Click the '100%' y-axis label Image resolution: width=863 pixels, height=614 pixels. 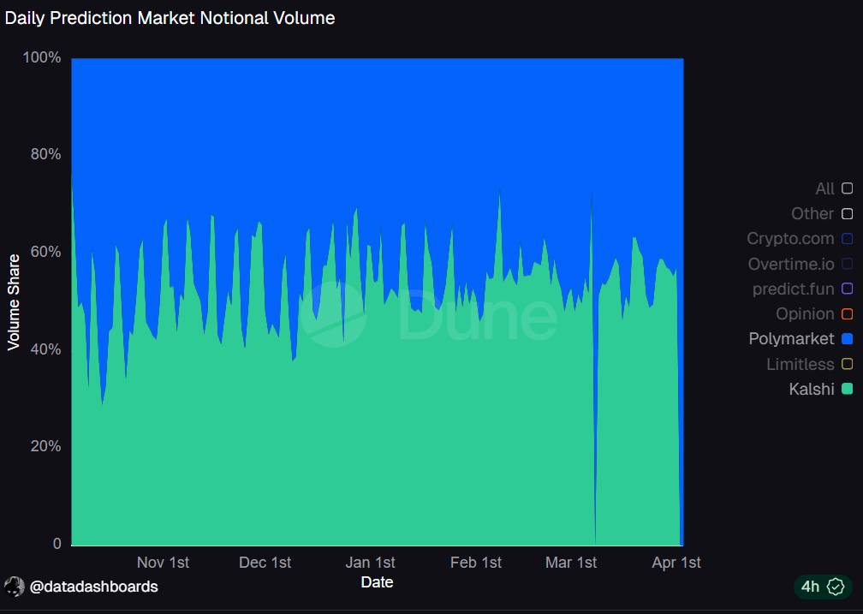tap(42, 57)
